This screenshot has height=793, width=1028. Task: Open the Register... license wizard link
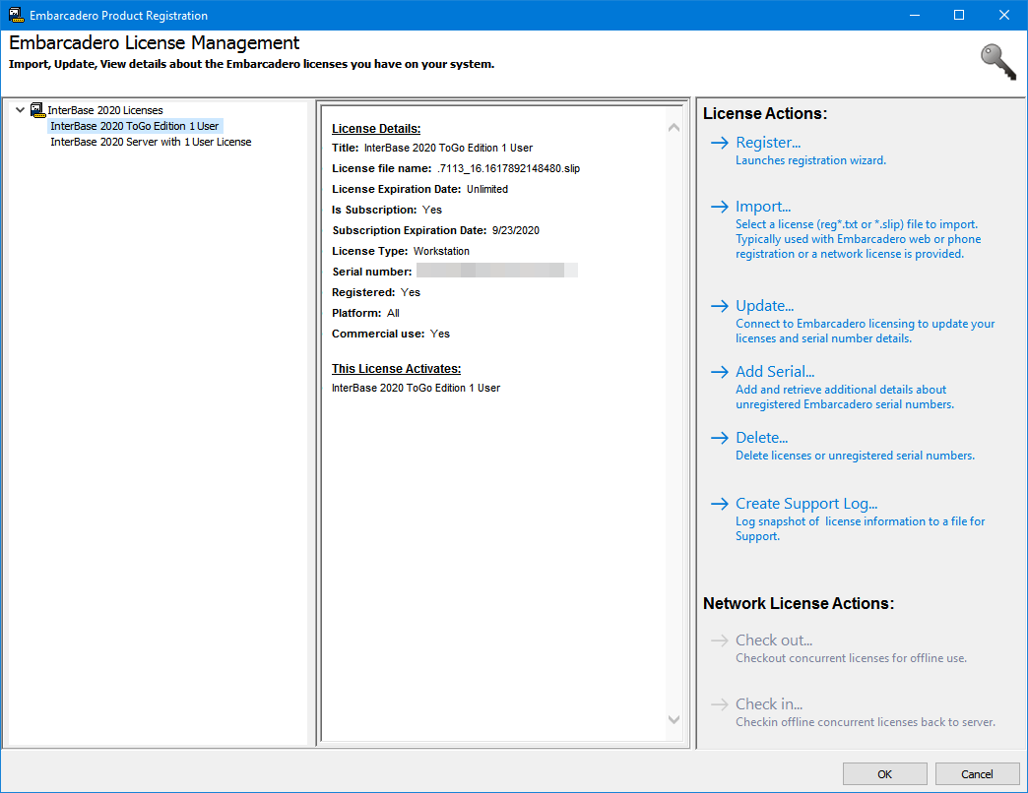[x=768, y=142]
